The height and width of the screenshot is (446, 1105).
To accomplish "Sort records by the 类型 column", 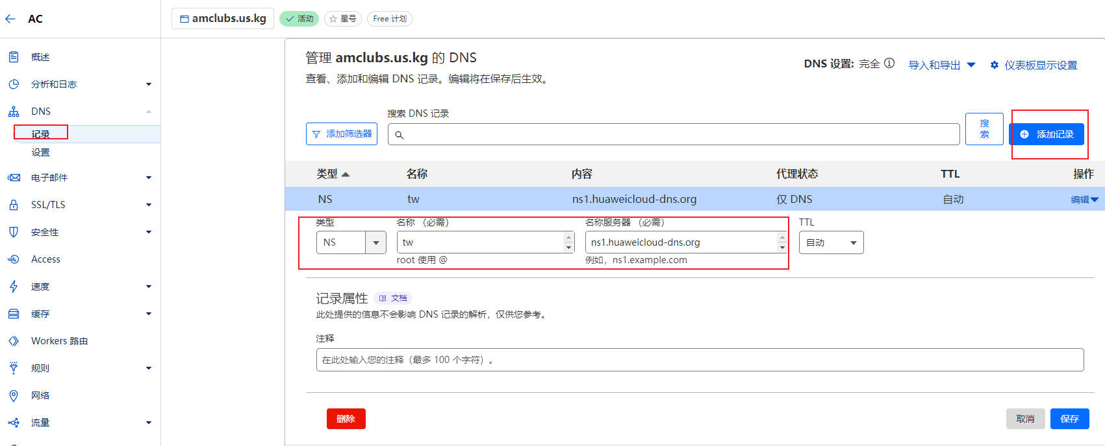I will [333, 174].
